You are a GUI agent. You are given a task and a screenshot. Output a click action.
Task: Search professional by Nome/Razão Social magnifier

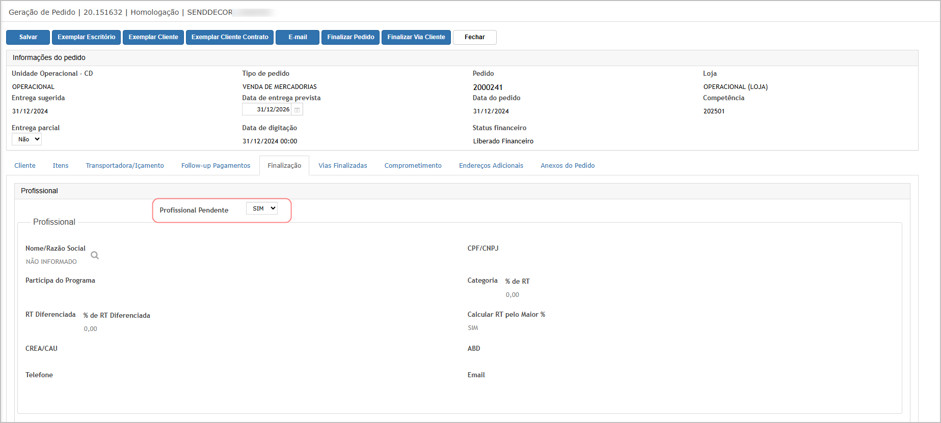point(95,255)
